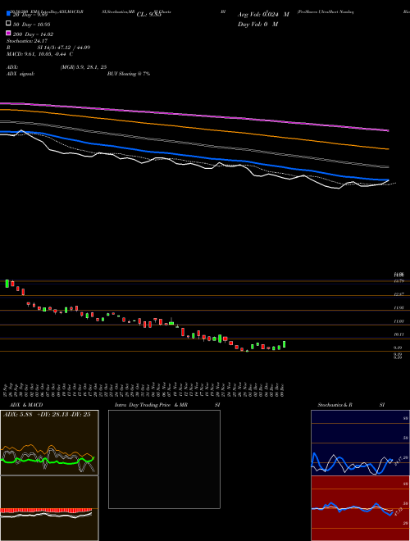
Task: Click the MACD histogram panel with red bars
Action: (49, 508)
